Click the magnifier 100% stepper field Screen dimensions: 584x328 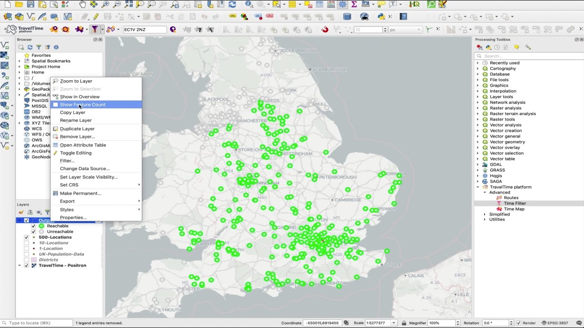(x=444, y=323)
